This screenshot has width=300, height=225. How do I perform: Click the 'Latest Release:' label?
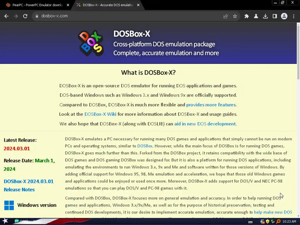[20, 140]
